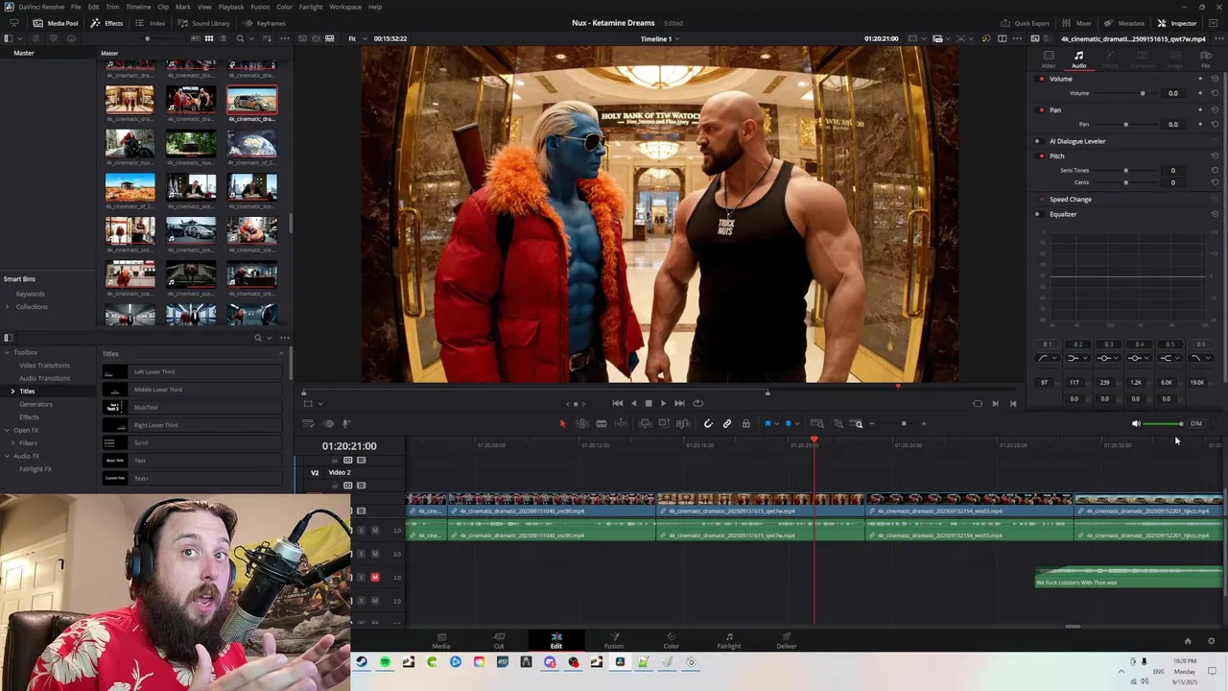Mute the monitor speaker icon
Image resolution: width=1228 pixels, height=691 pixels.
1136,423
